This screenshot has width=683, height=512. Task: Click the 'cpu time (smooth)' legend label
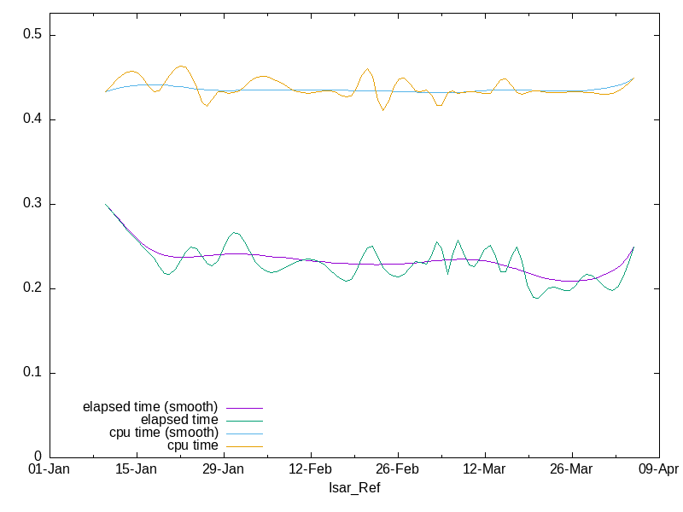pyautogui.click(x=164, y=433)
